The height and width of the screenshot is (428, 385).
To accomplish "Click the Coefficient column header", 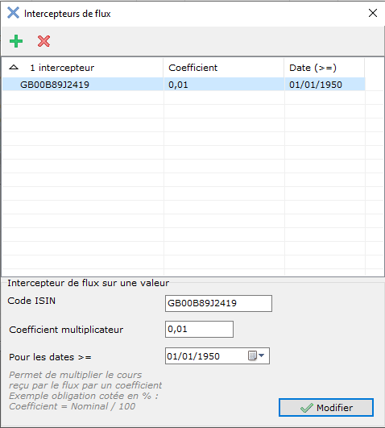I will click(224, 68).
